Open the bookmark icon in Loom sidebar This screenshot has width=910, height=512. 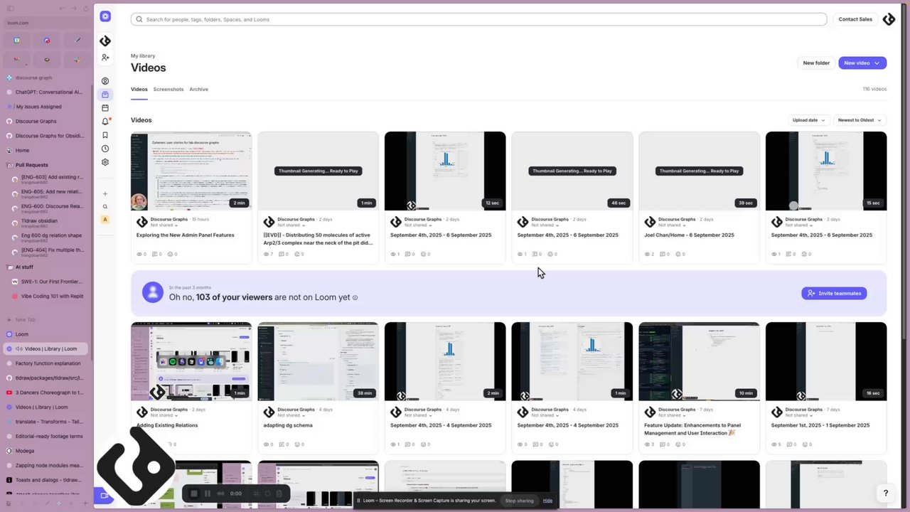[105, 135]
